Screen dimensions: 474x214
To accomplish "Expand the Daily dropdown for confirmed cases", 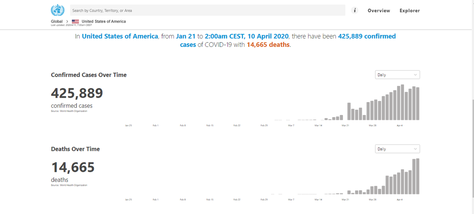I will pos(397,74).
